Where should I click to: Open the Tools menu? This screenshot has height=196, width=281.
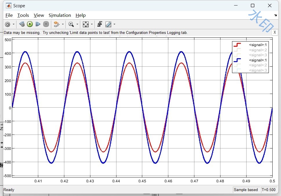pyautogui.click(x=23, y=15)
